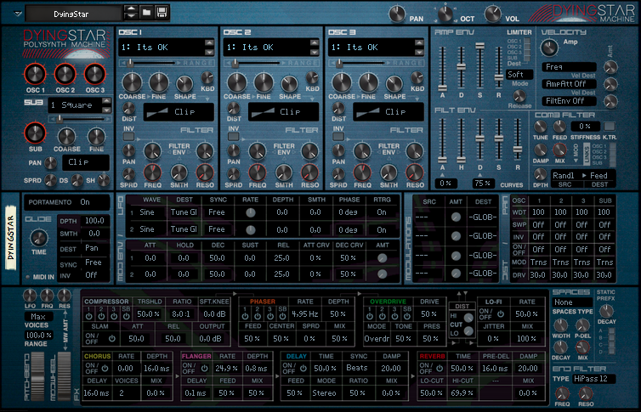This screenshot has height=412, width=641.
Task: Click the master VOL knob
Action: coord(492,14)
